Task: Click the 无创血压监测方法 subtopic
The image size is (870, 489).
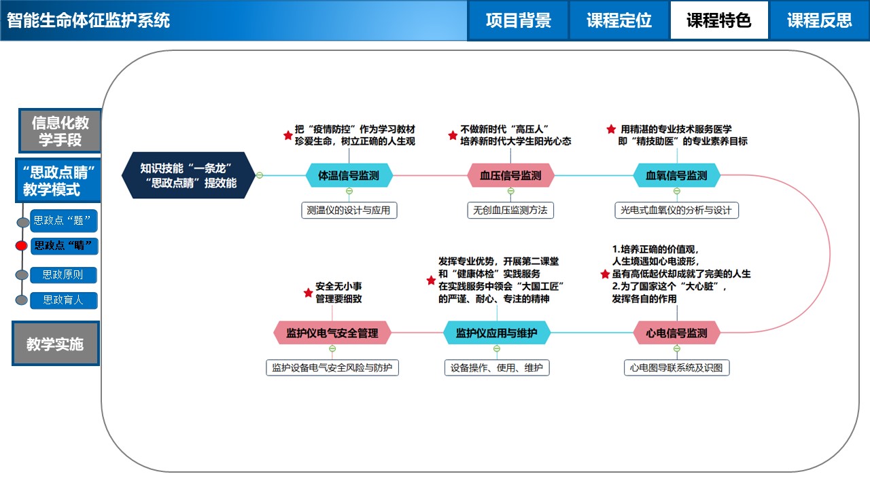Action: pyautogui.click(x=511, y=211)
